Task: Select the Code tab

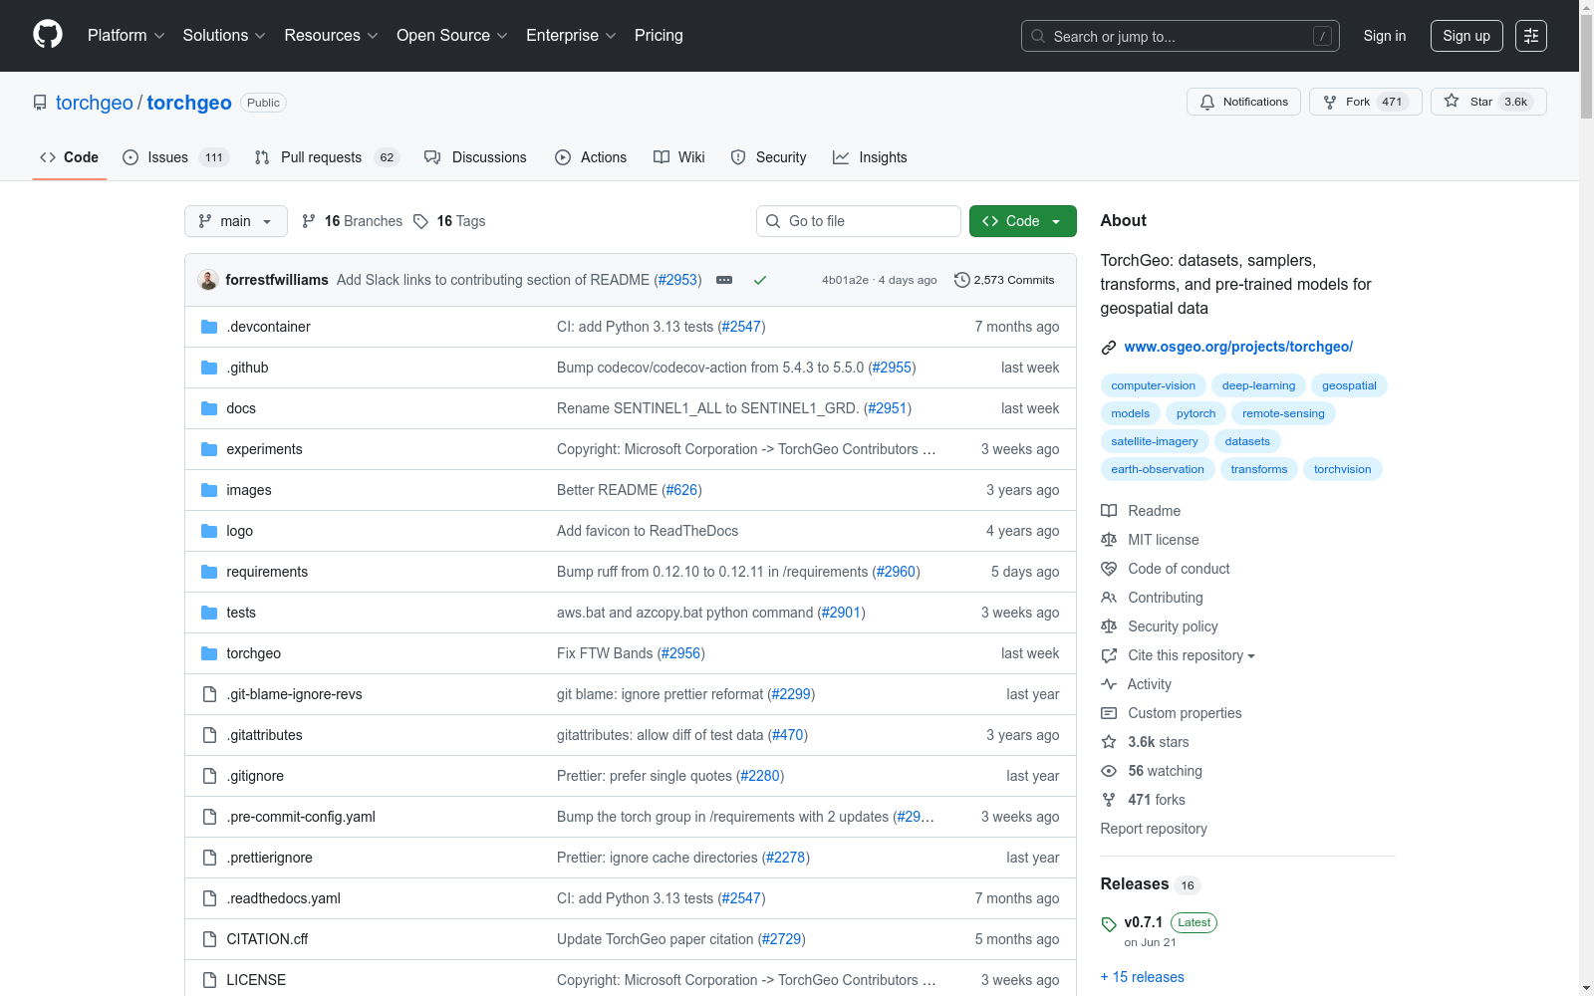Action: point(70,157)
